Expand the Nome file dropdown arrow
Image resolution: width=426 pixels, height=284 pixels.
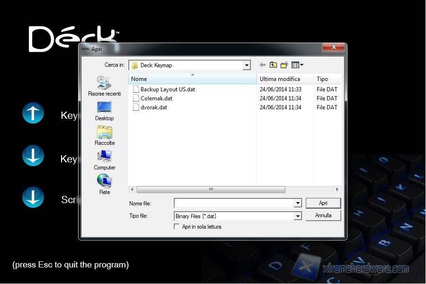pos(298,203)
